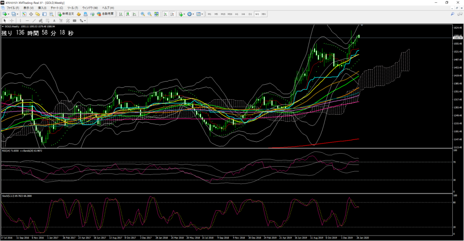Select the M1 timeframe

pos(209,14)
